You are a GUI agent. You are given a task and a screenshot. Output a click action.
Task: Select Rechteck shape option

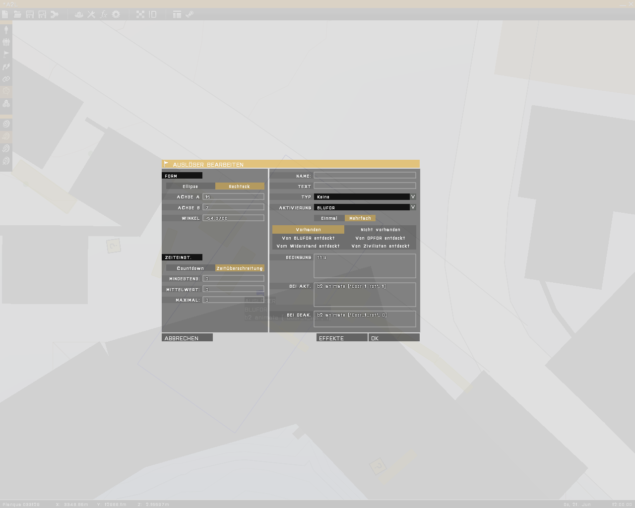pos(240,187)
